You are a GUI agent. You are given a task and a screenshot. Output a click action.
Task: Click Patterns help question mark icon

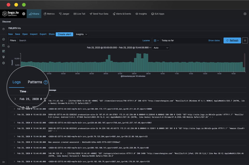pyautogui.click(x=46, y=82)
